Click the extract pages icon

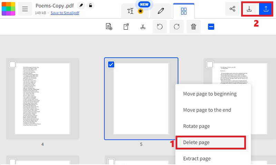(x=126, y=27)
